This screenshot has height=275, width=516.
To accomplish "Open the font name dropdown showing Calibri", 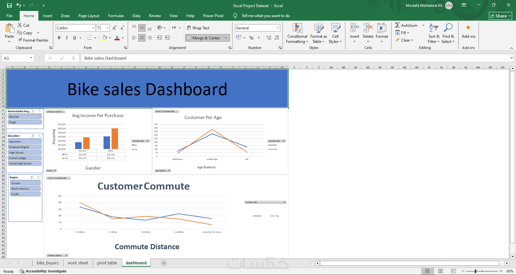I will tap(93, 28).
